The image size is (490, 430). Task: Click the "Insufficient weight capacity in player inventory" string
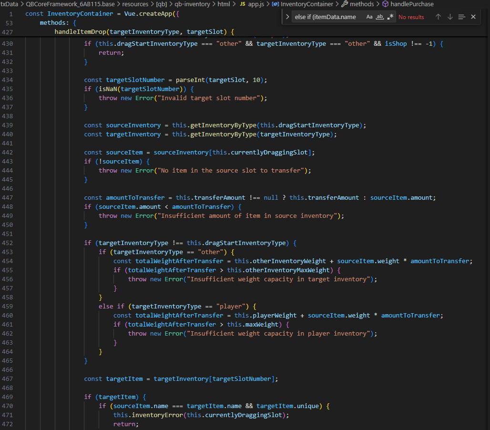point(278,334)
